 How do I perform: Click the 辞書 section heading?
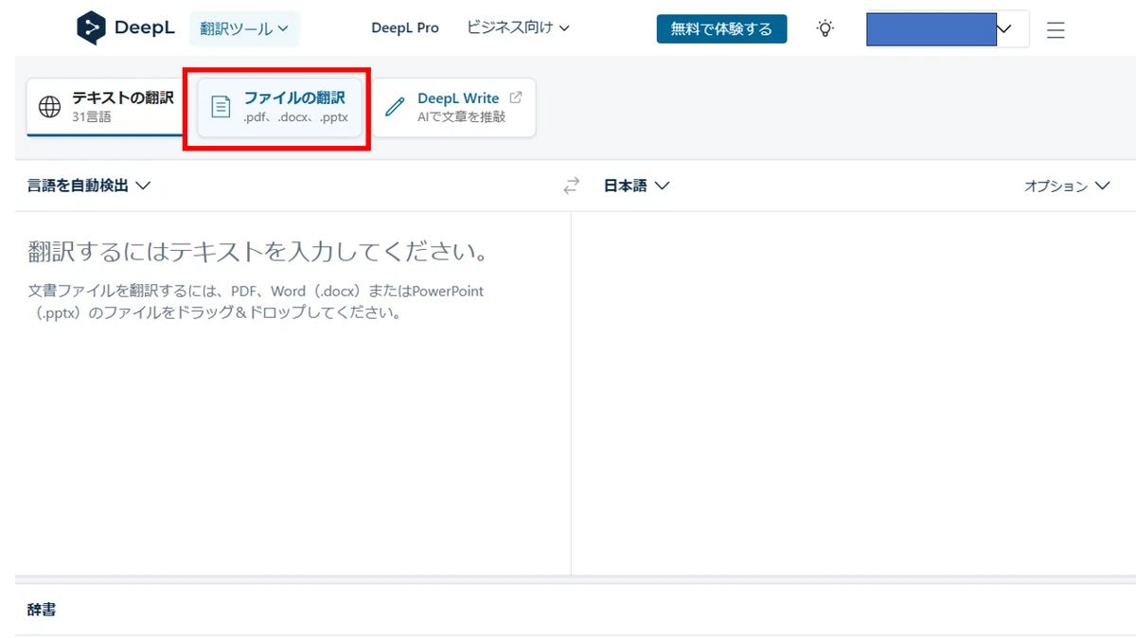click(x=42, y=610)
